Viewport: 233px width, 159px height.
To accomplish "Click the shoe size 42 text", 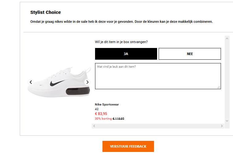I will pos(97,109).
